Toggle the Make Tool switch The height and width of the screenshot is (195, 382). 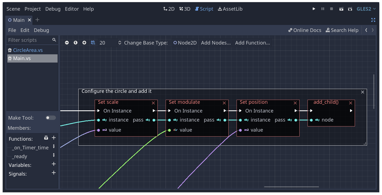(x=50, y=118)
